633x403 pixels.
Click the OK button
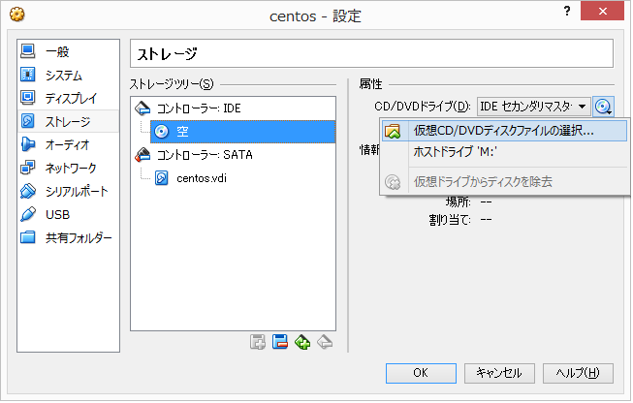click(x=421, y=373)
